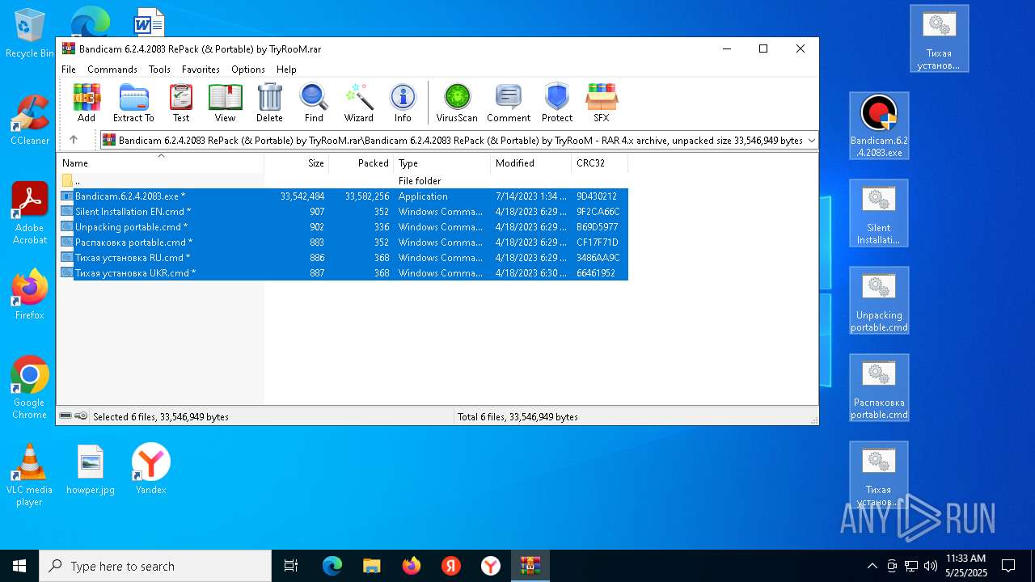Launch the Wizard wand tool
This screenshot has height=582, width=1035.
click(x=358, y=103)
